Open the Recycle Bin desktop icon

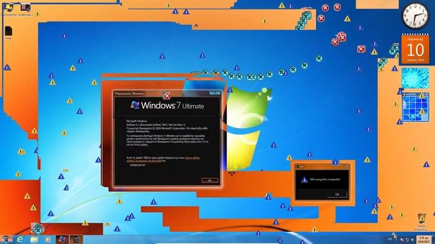(x=421, y=222)
